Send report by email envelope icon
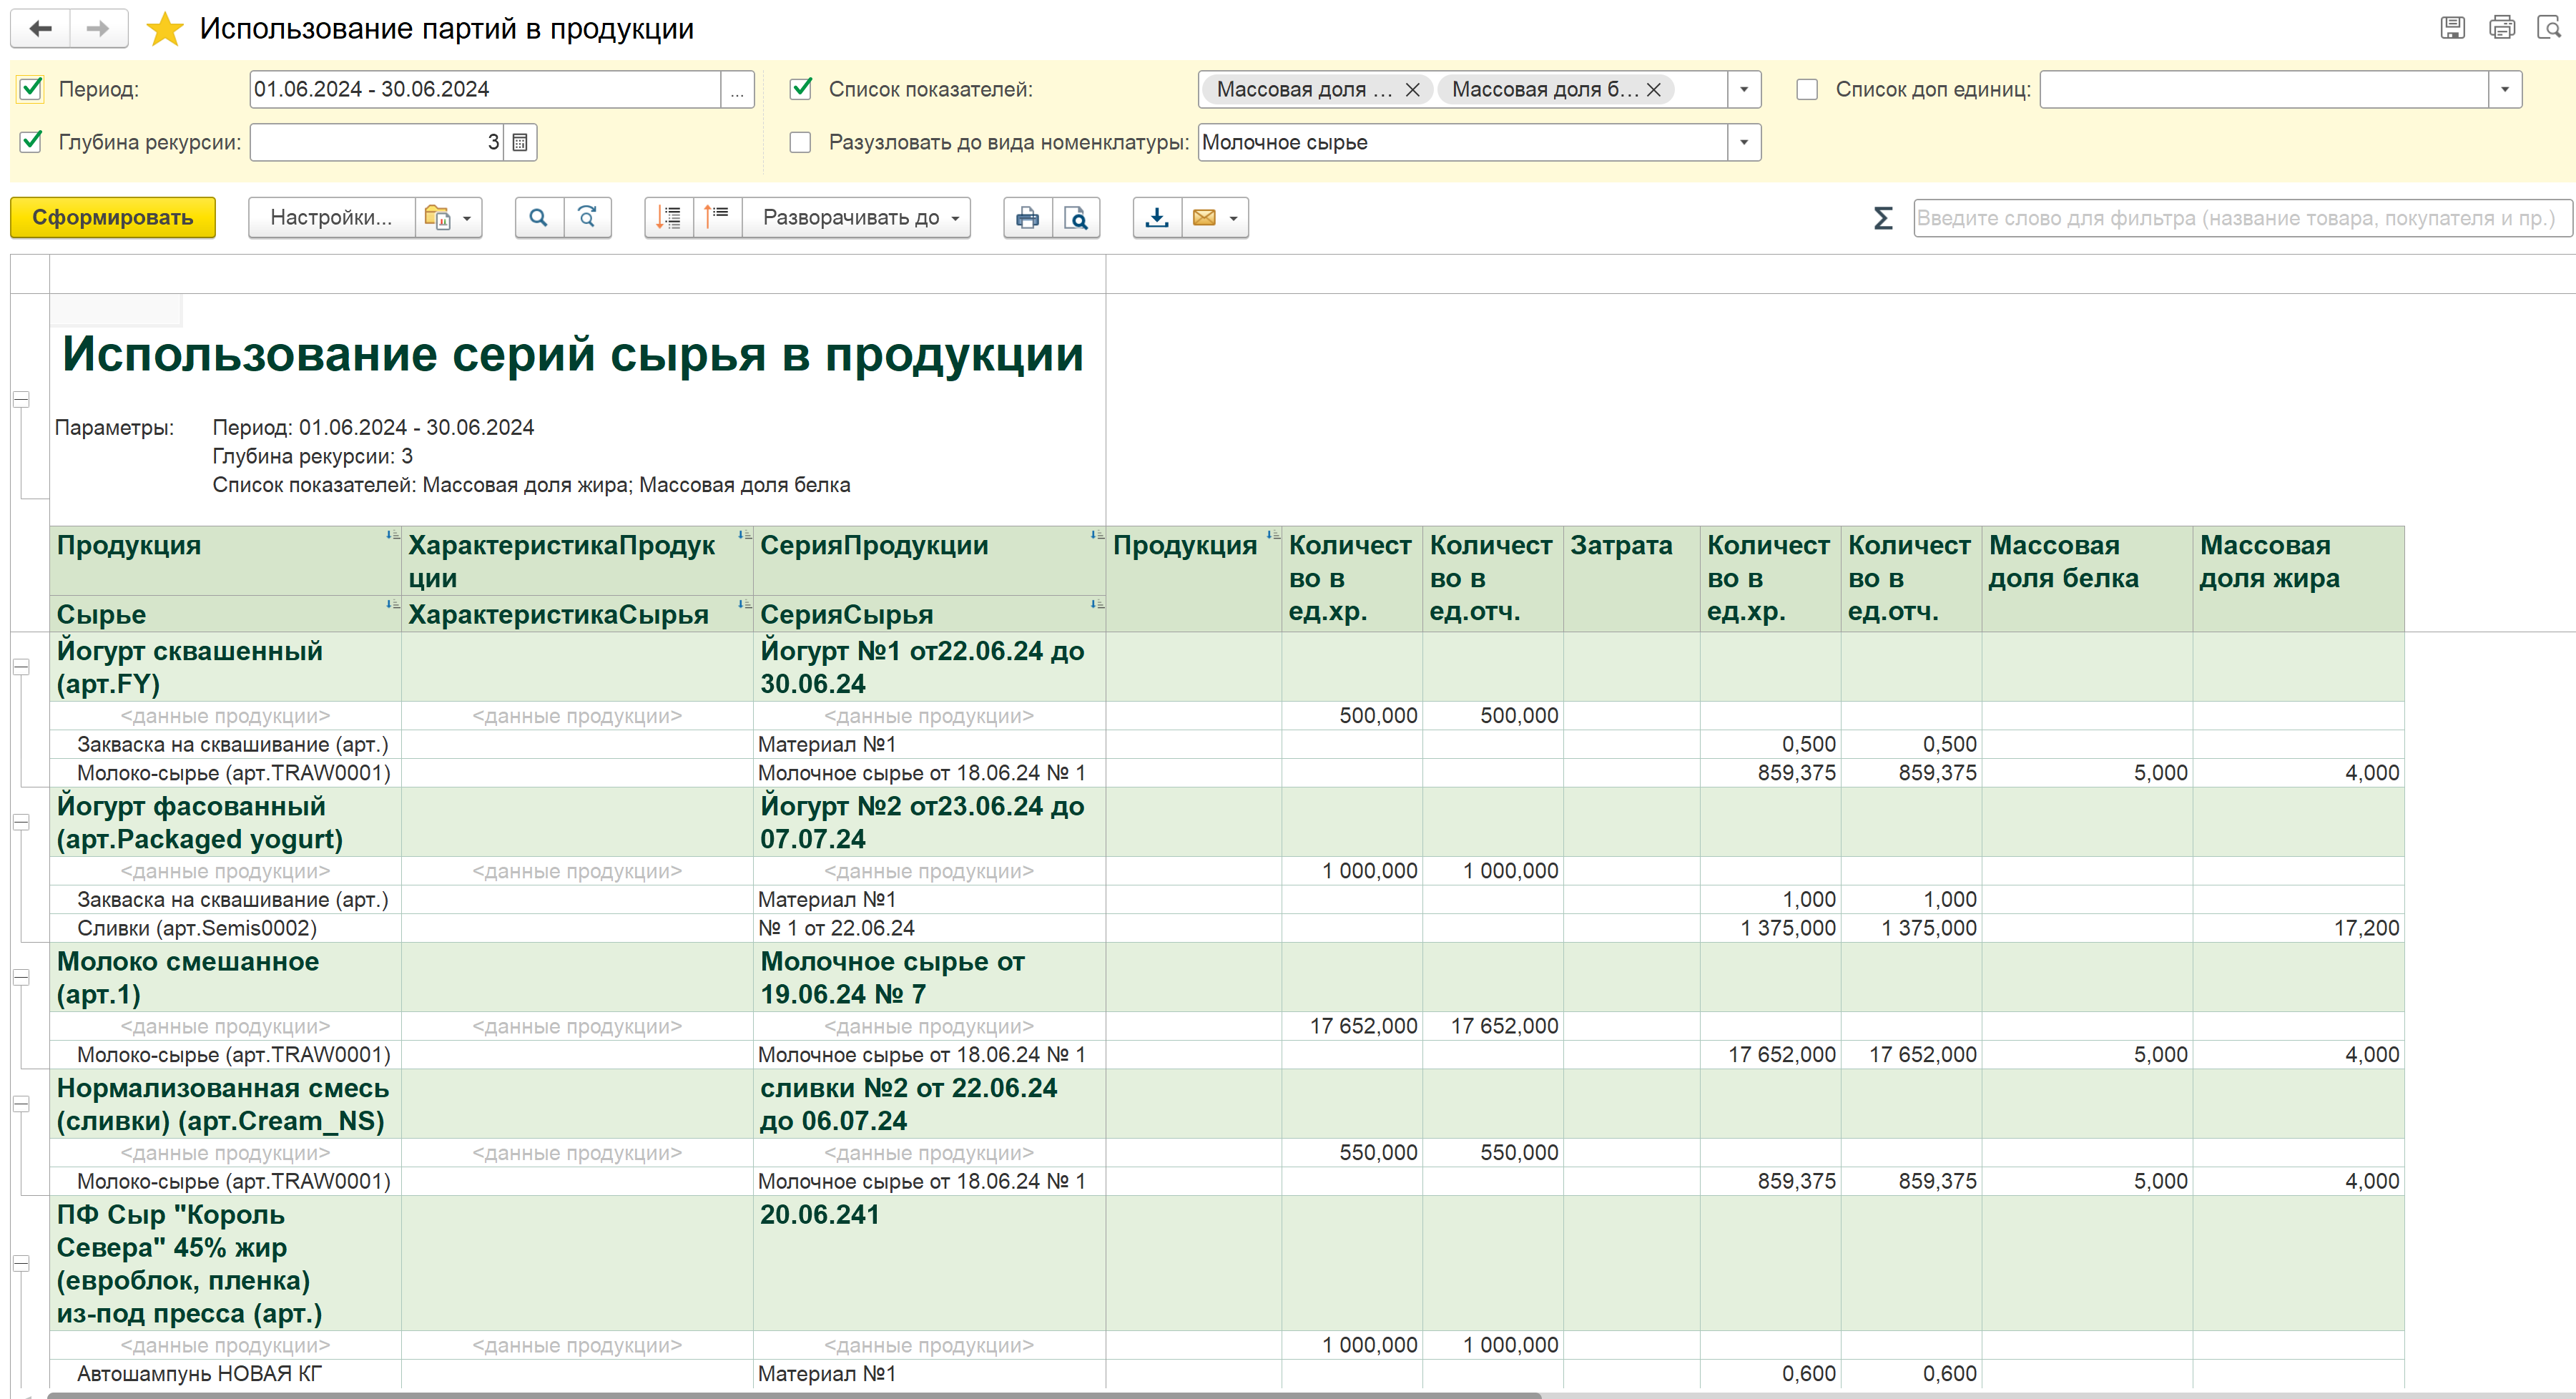Viewport: 2576px width, 1399px height. point(1204,217)
